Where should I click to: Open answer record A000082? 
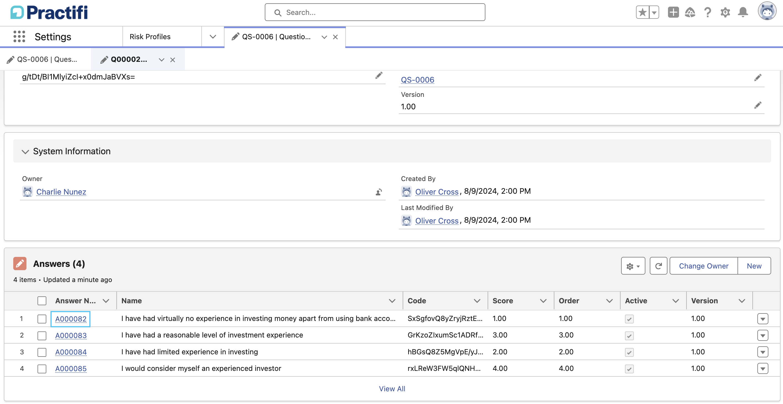tap(71, 319)
